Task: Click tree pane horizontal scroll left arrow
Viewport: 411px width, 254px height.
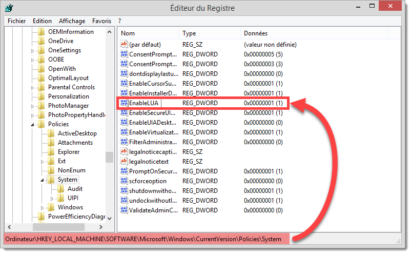Action: (x=9, y=227)
